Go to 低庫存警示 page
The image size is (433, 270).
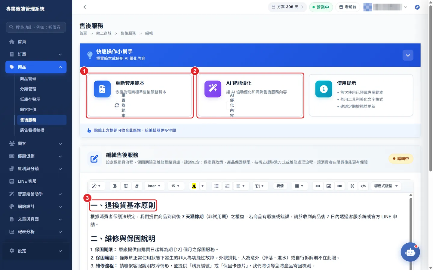(x=30, y=99)
